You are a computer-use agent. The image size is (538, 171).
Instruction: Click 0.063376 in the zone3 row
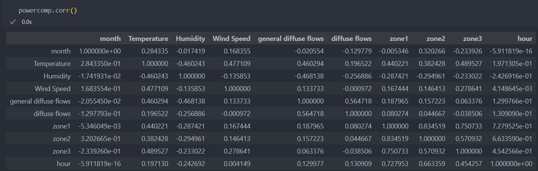311,151
